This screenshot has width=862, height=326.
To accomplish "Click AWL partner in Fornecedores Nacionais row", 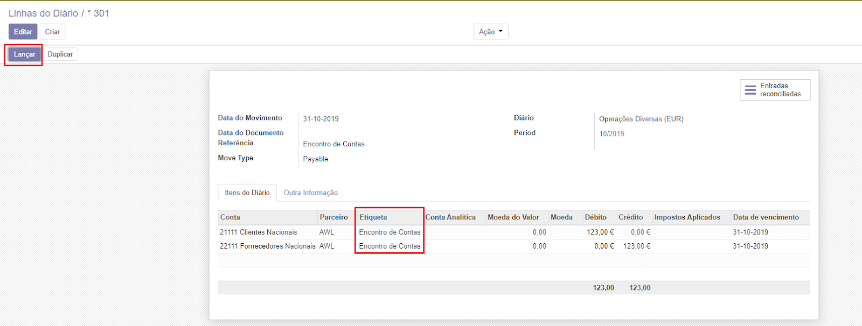I will [x=327, y=246].
